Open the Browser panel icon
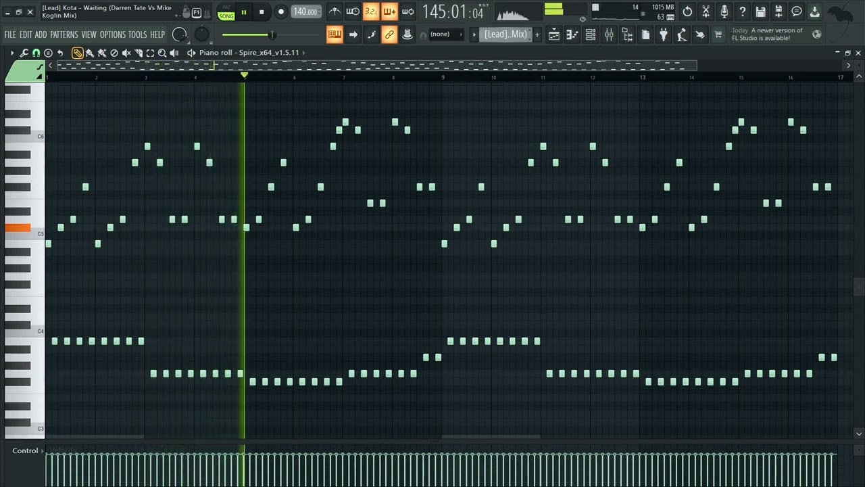 [x=627, y=35]
